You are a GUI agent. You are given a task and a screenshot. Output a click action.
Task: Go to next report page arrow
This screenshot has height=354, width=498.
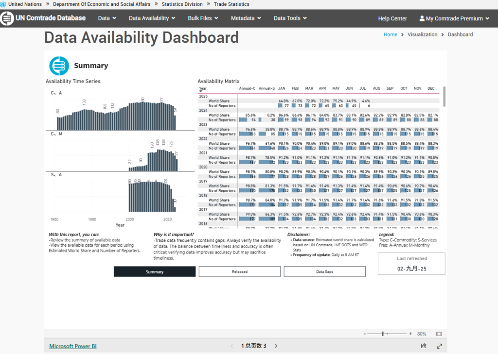pyautogui.click(x=276, y=346)
